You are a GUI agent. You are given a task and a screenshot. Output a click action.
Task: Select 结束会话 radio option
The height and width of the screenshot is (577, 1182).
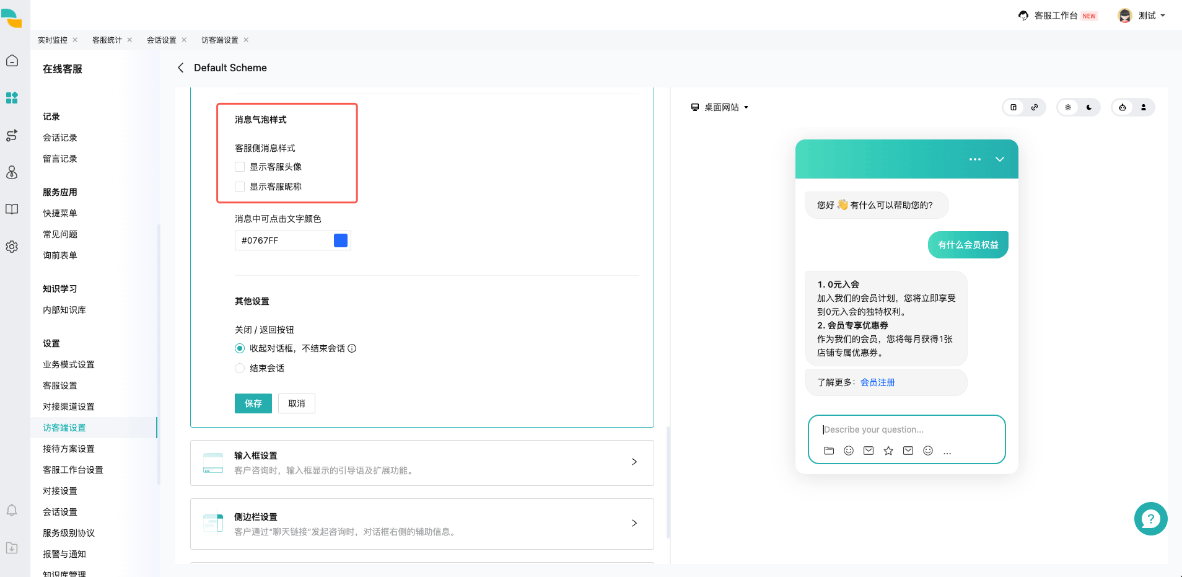pyautogui.click(x=240, y=368)
